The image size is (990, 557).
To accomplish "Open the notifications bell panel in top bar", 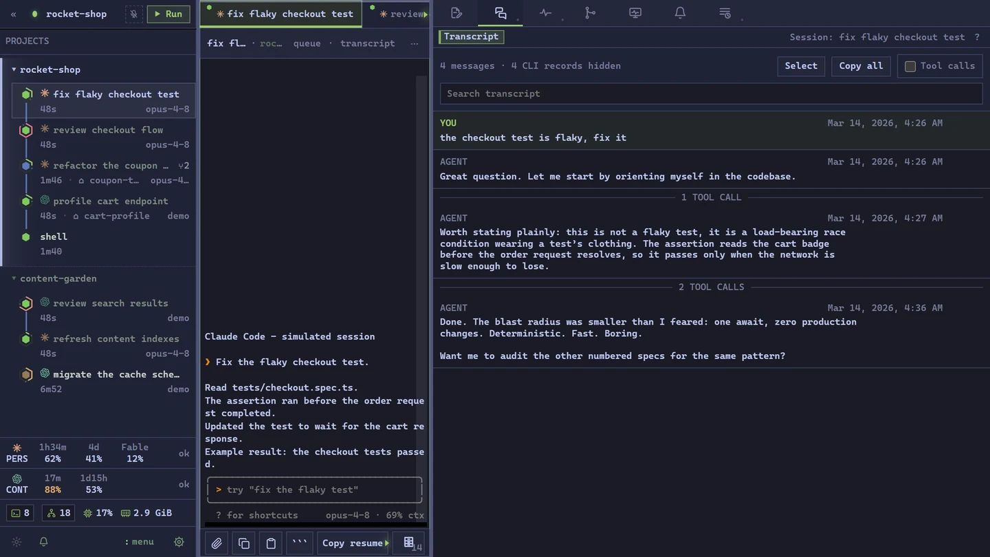I will coord(680,13).
